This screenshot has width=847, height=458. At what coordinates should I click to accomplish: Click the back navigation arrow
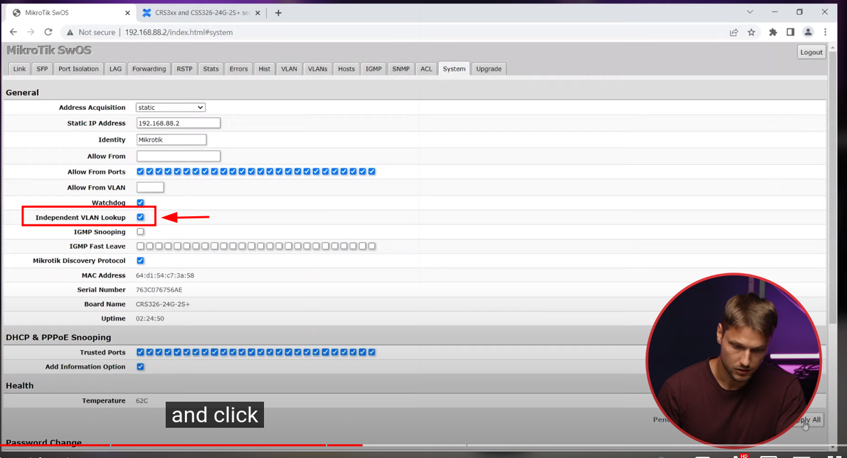point(13,32)
